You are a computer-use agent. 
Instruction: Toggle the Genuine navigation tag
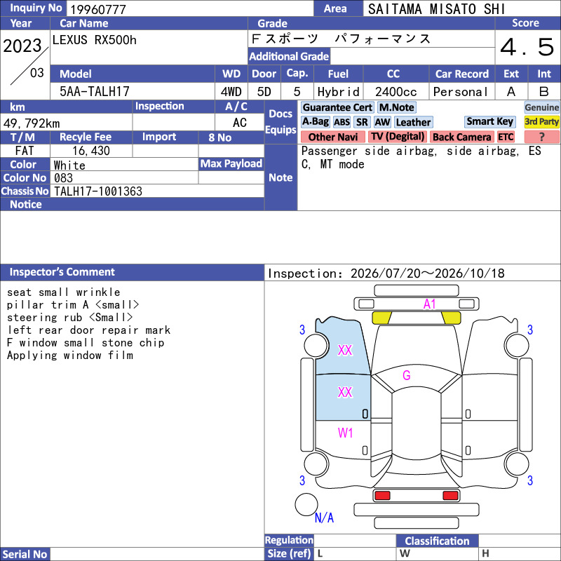tap(541, 107)
